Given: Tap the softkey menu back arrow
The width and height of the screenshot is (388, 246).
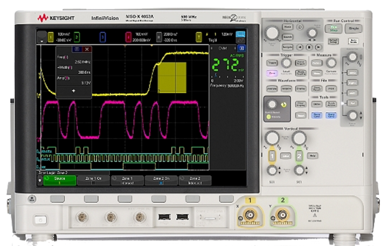Looking at the screenshot, I should (40, 181).
